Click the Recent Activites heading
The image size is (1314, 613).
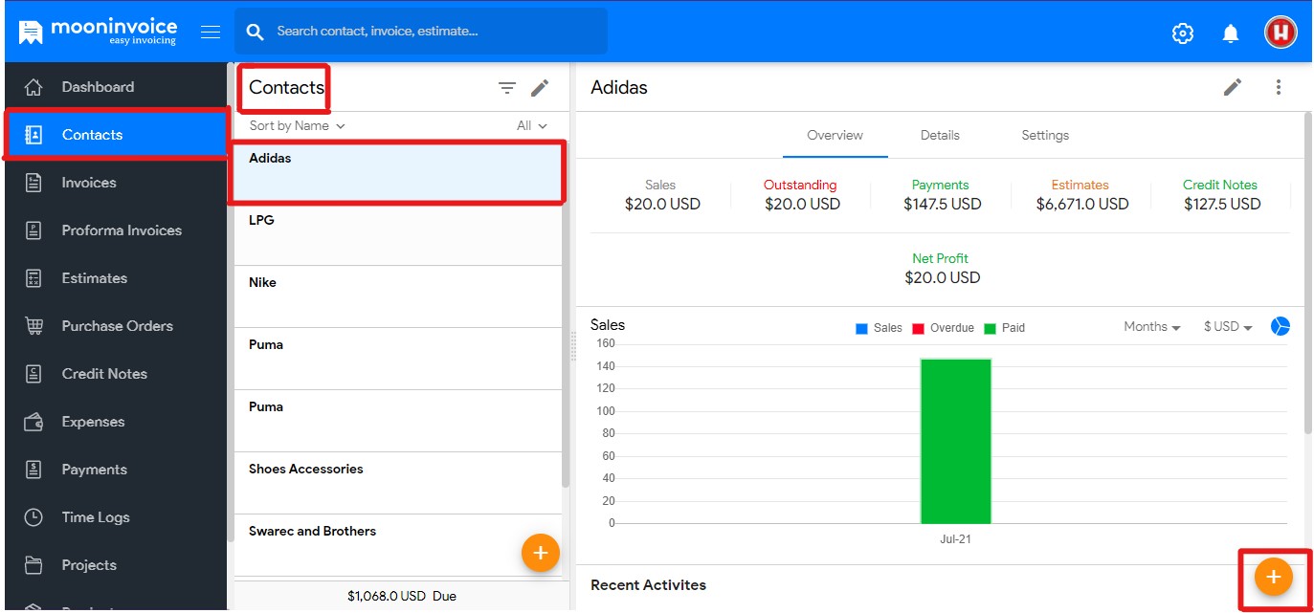[648, 584]
